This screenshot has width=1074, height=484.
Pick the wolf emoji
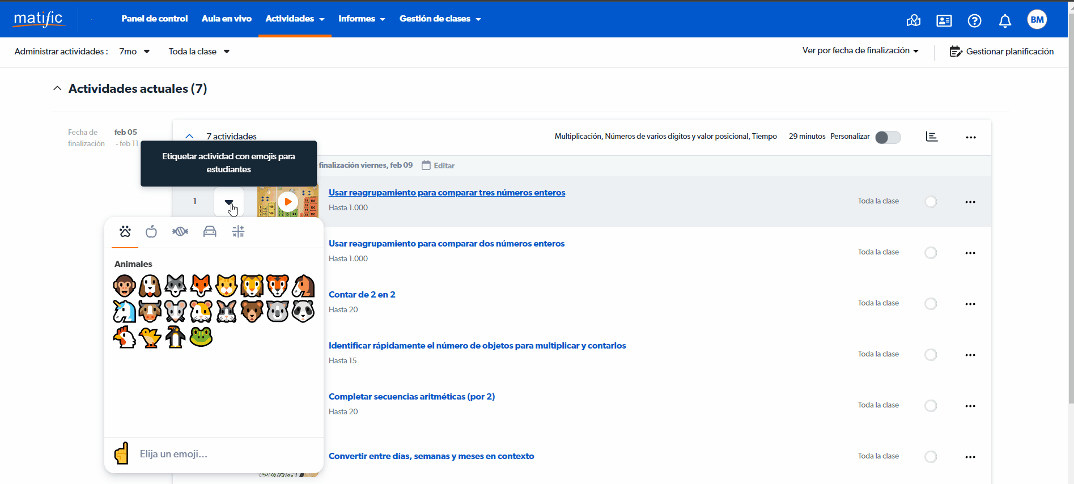pos(176,286)
